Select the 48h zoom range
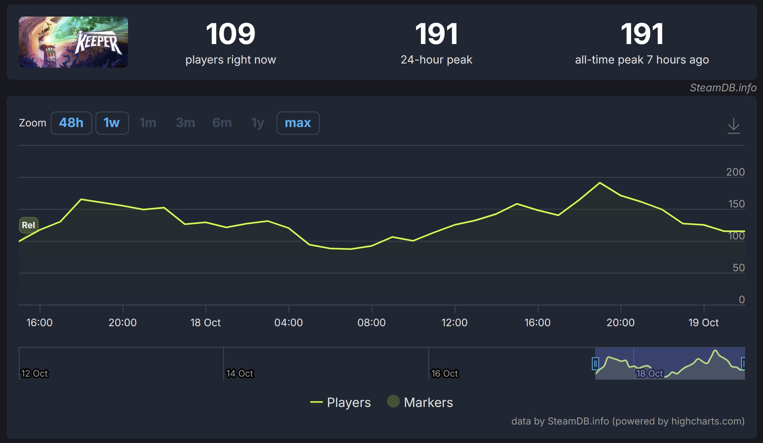The image size is (763, 443). [x=71, y=123]
